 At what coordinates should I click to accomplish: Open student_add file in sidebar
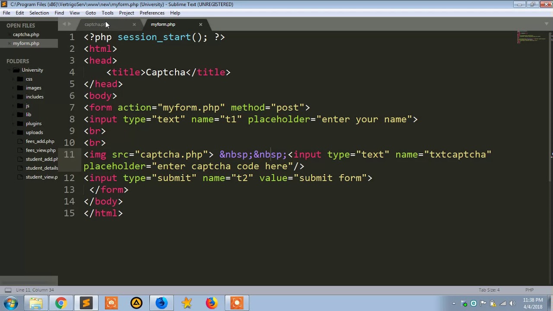(x=42, y=159)
